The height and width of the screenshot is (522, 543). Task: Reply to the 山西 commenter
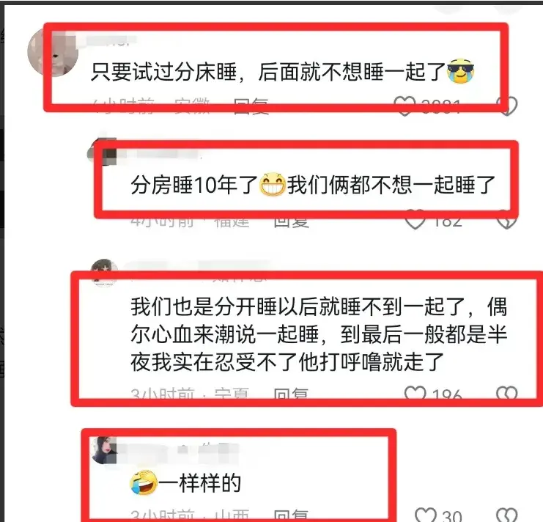tap(291, 515)
